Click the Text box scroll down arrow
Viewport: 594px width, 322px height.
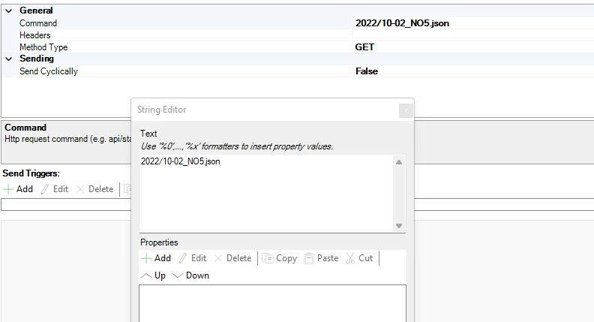coord(399,226)
